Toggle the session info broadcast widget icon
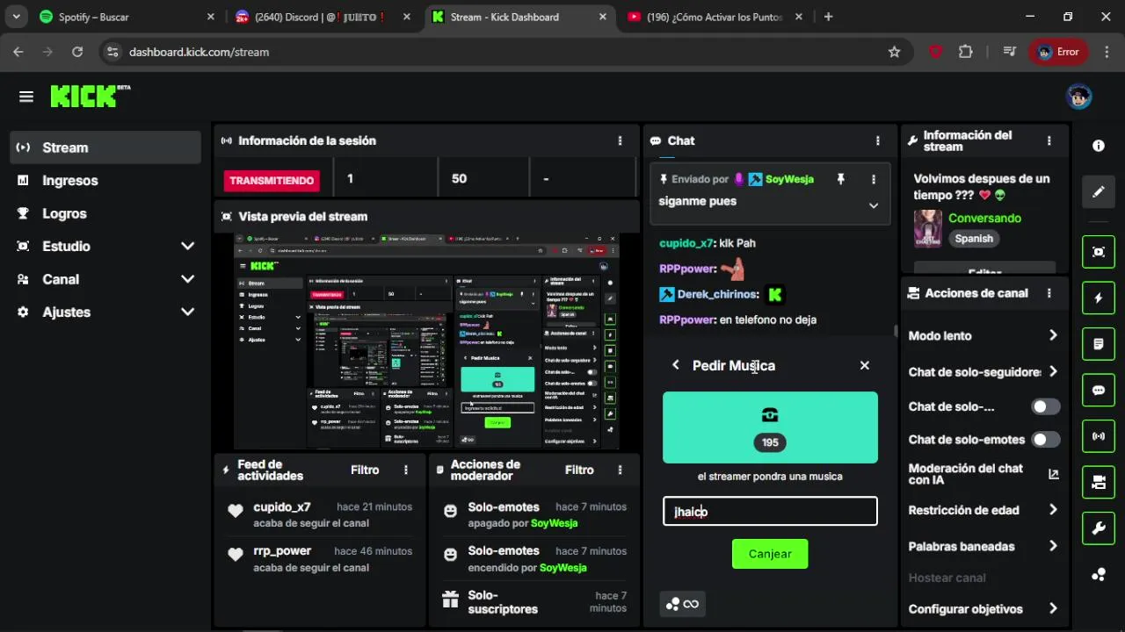The image size is (1125, 632). [x=1099, y=435]
